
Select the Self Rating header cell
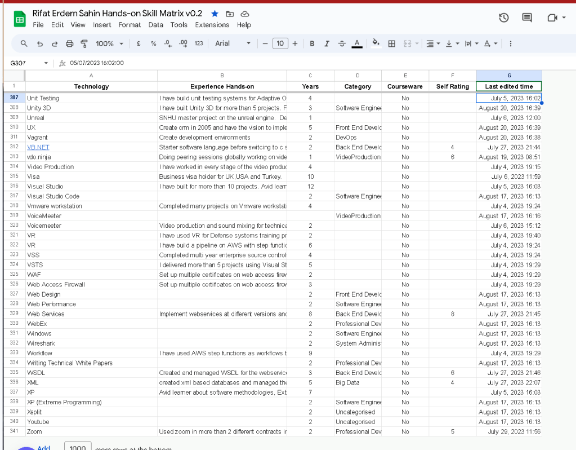click(453, 86)
